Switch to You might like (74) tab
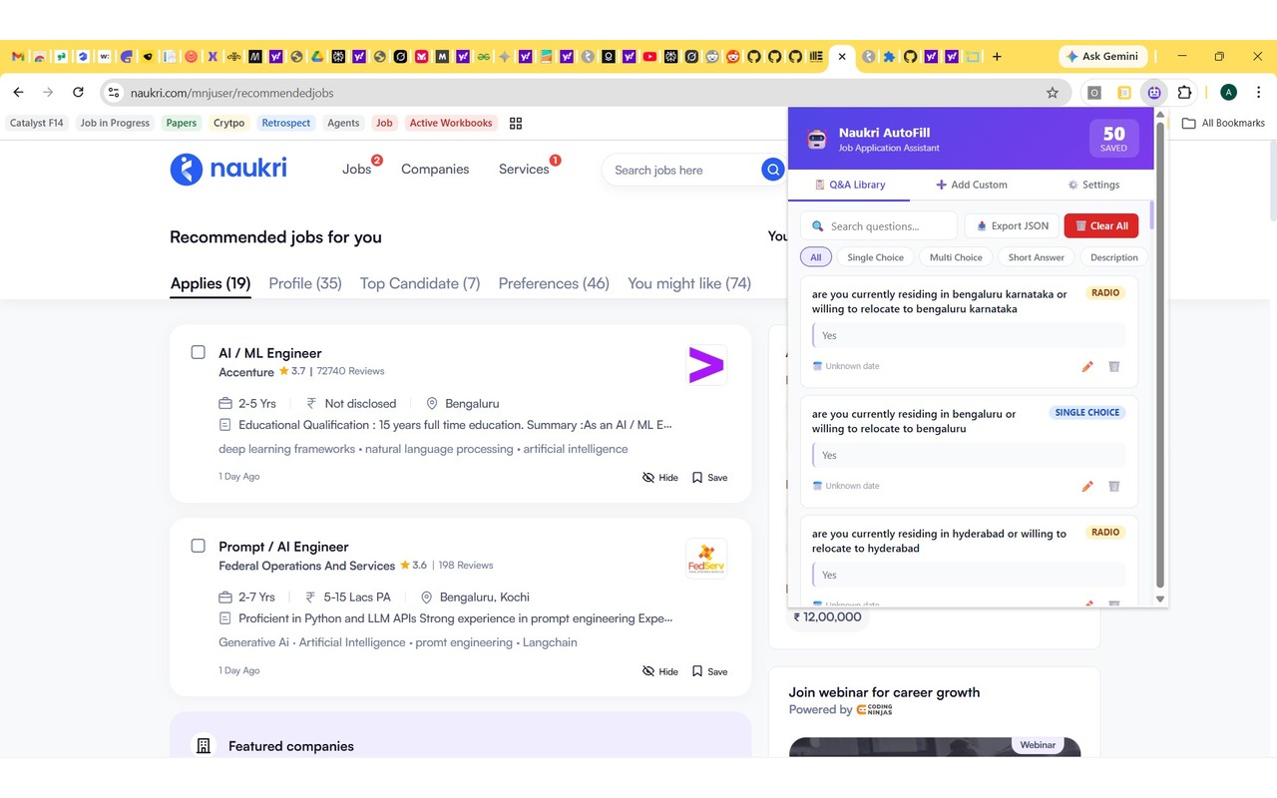1277x798 pixels. tap(689, 283)
